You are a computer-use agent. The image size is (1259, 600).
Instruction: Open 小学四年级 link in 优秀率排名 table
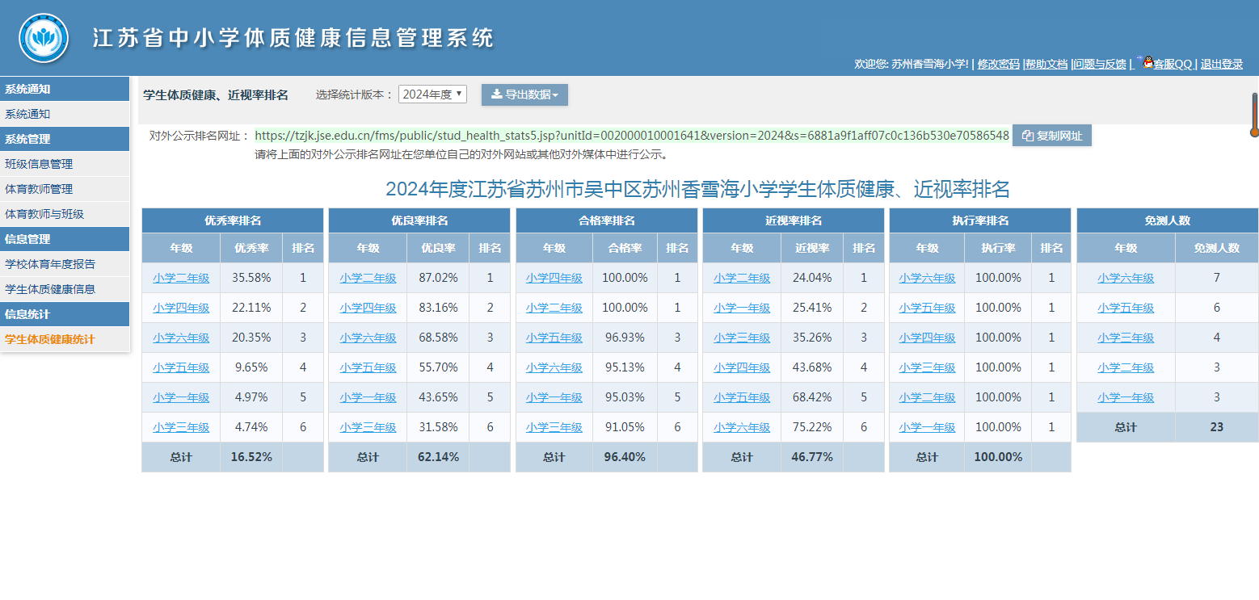point(181,308)
